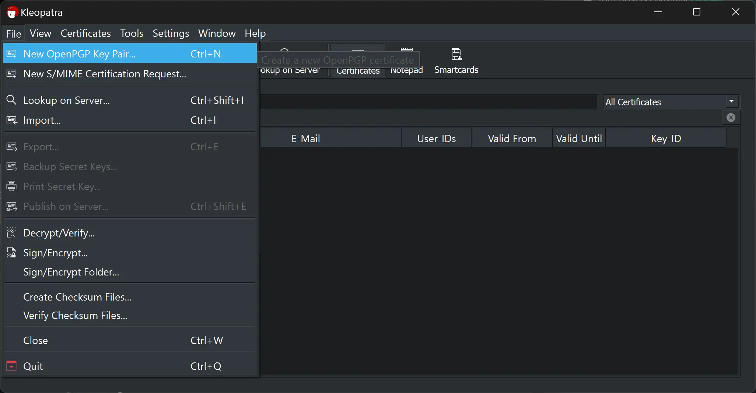Click the Sign/Encrypt icon
The width and height of the screenshot is (756, 393).
click(x=11, y=253)
